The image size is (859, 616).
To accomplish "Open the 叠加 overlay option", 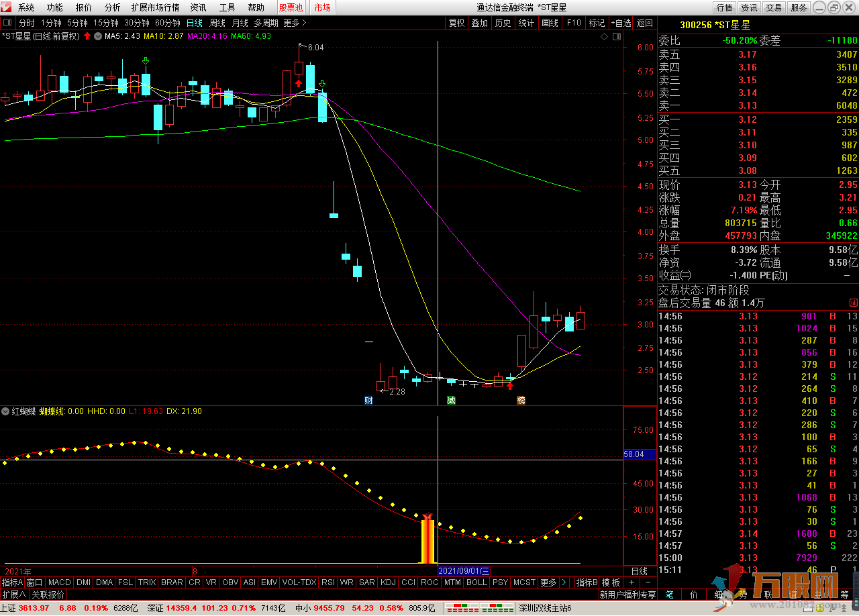I will point(479,23).
